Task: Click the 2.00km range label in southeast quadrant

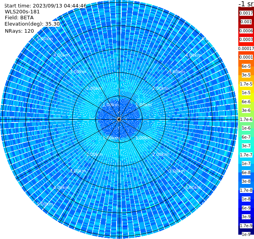Action: pos(160,154)
